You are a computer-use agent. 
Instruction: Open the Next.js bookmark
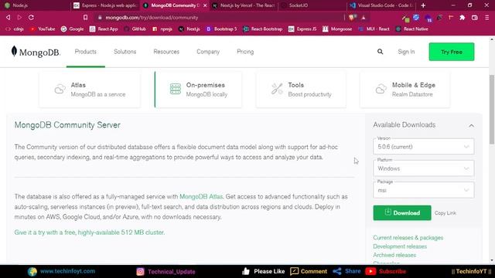click(x=189, y=29)
